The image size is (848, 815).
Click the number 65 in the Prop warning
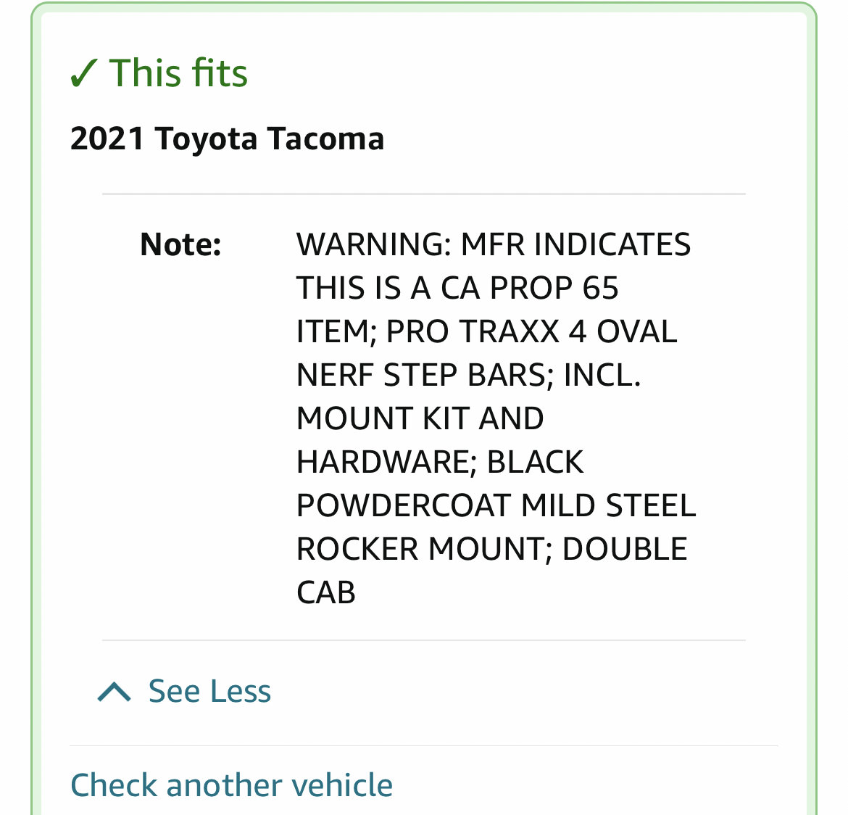coord(600,287)
